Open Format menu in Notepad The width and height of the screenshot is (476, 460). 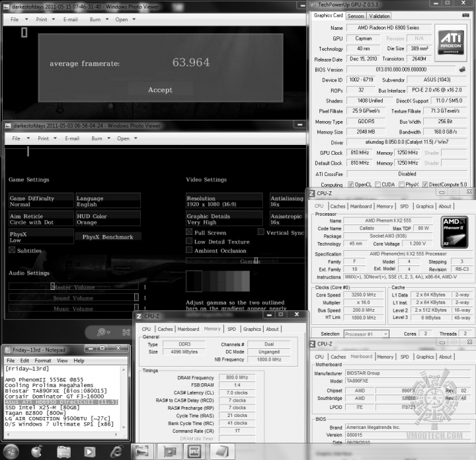click(43, 361)
